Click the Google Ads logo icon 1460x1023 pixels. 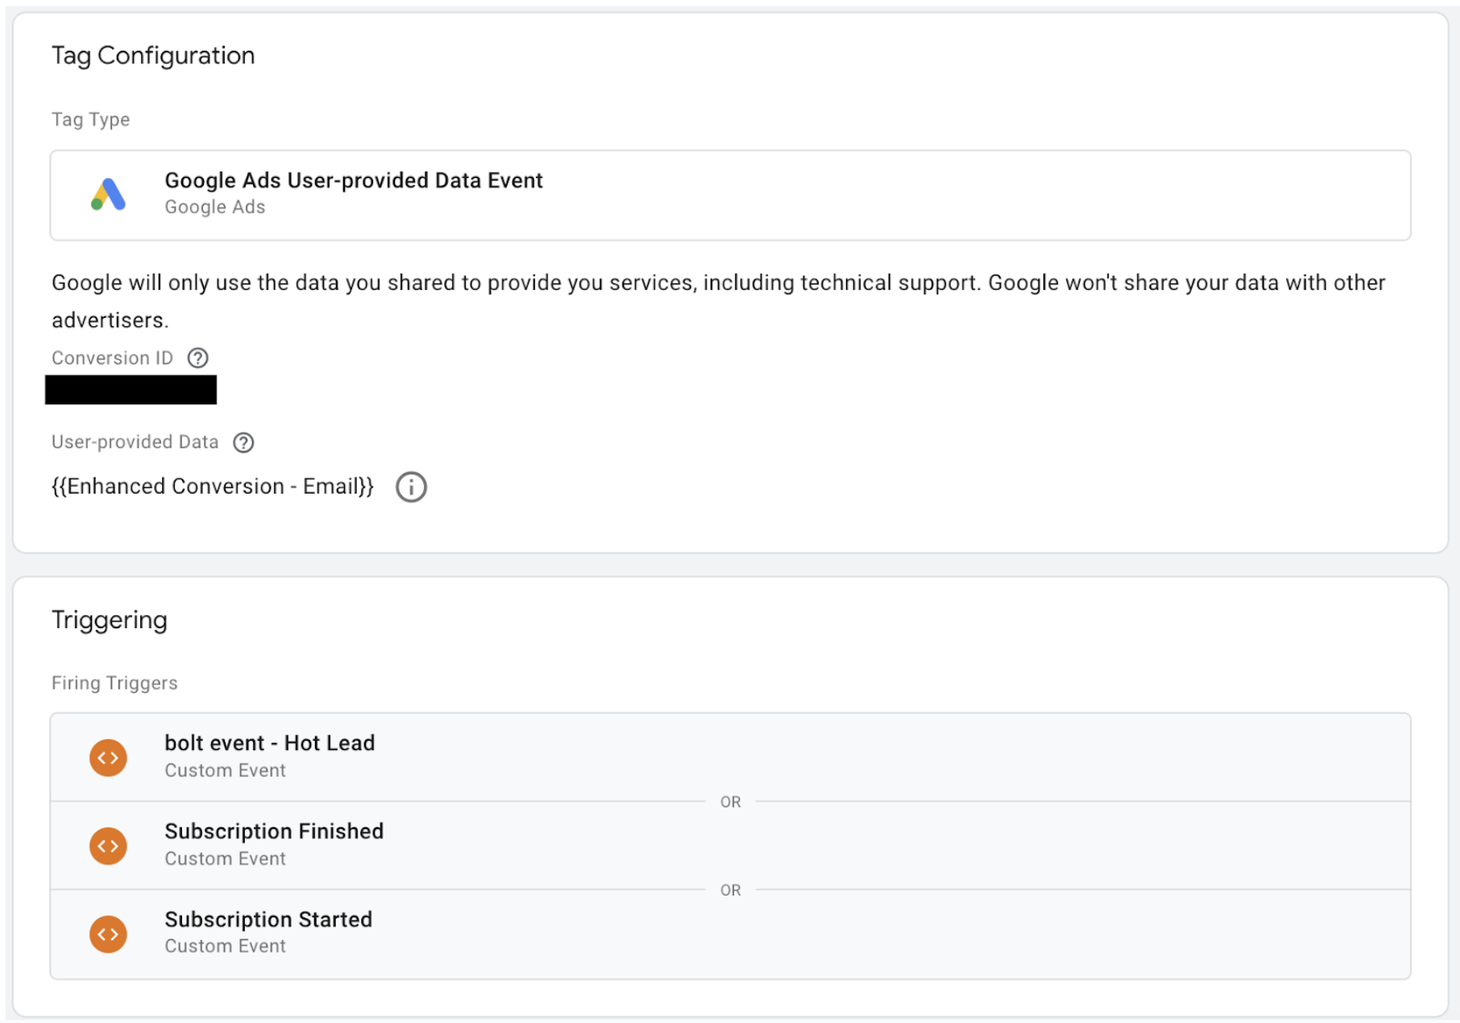(108, 194)
